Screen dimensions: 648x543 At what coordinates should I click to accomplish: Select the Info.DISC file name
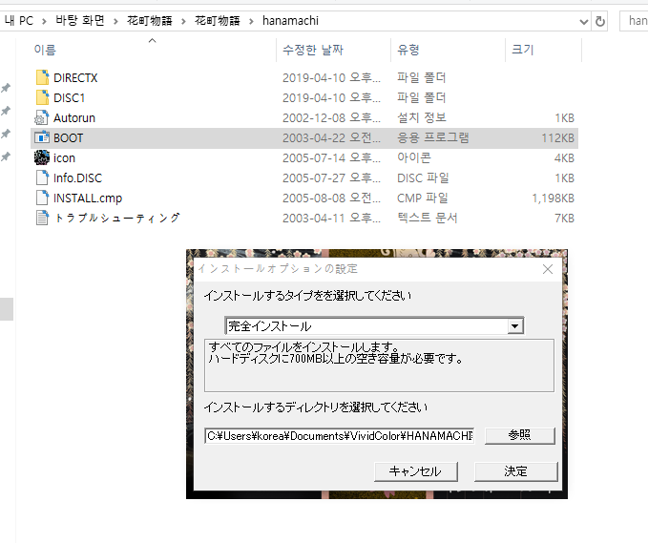coord(77,178)
